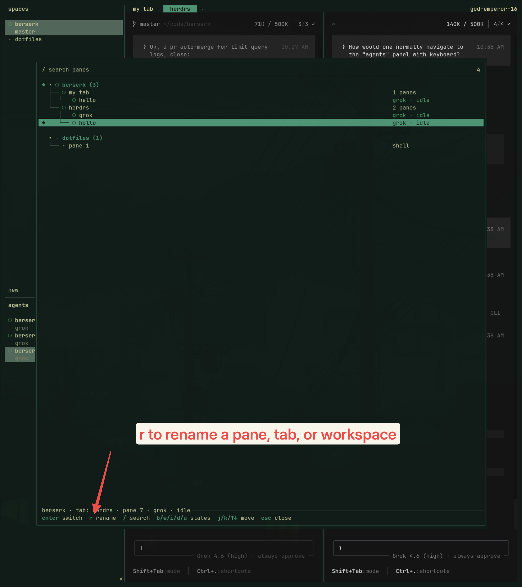Click the spaces panel heading

(18, 9)
